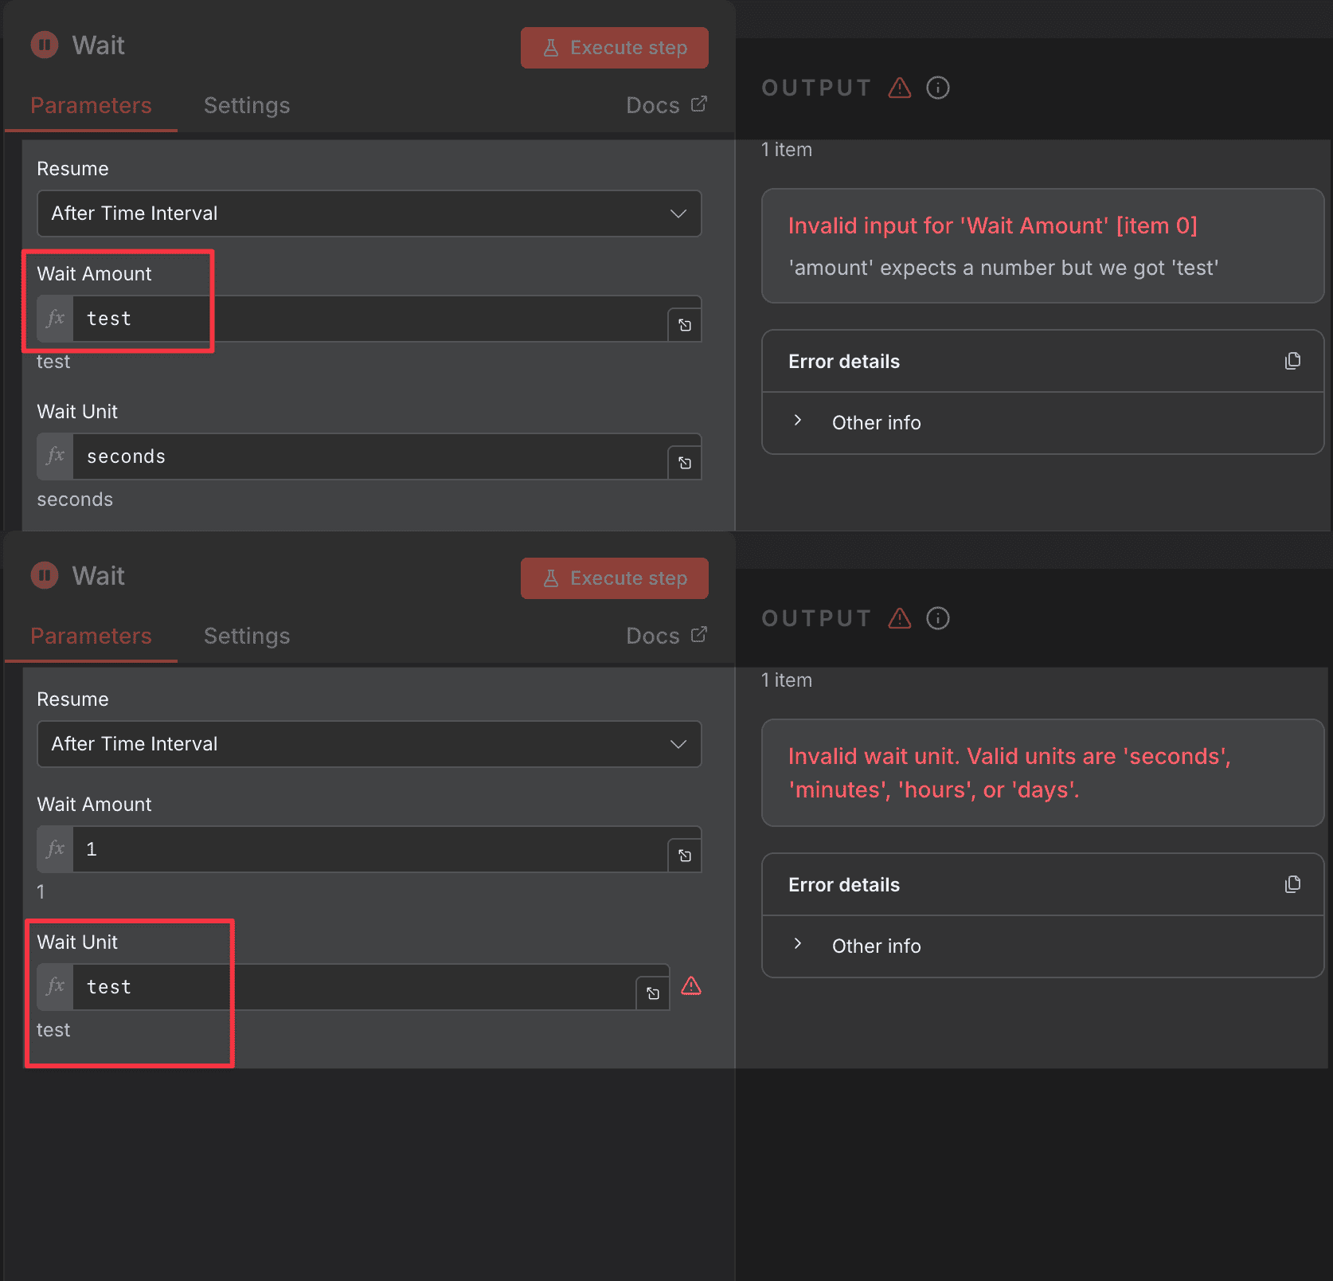Open expression editor for Wait Unit 'seconds' field
Image resolution: width=1333 pixels, height=1281 pixels.
point(684,463)
